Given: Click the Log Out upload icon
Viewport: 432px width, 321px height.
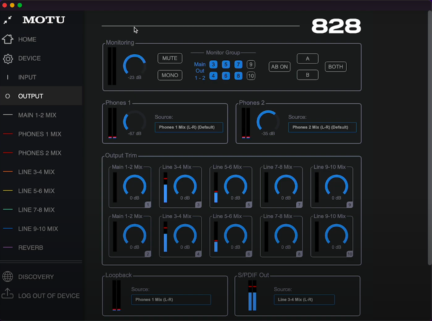Looking at the screenshot, I should (x=7, y=294).
